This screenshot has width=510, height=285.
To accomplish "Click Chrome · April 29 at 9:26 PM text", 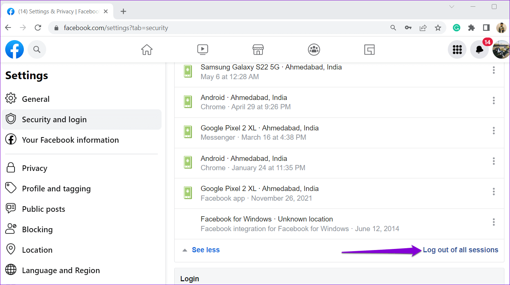I will tap(246, 107).
